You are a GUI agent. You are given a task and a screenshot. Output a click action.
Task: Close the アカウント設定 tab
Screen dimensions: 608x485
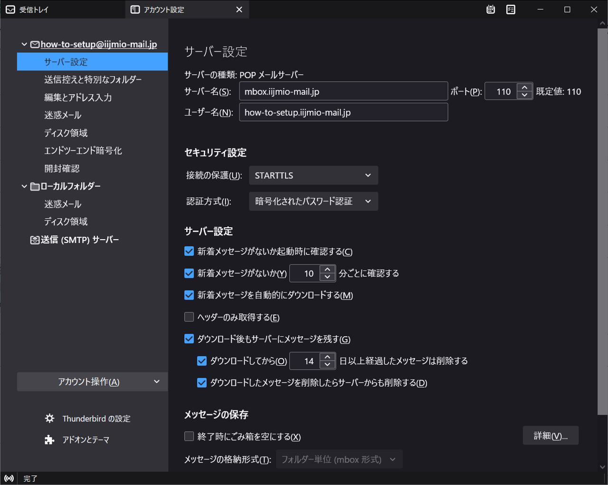coord(239,10)
